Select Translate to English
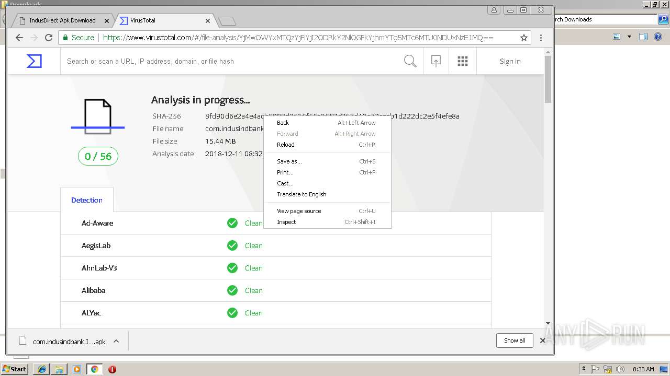The width and height of the screenshot is (670, 376). click(x=326, y=194)
